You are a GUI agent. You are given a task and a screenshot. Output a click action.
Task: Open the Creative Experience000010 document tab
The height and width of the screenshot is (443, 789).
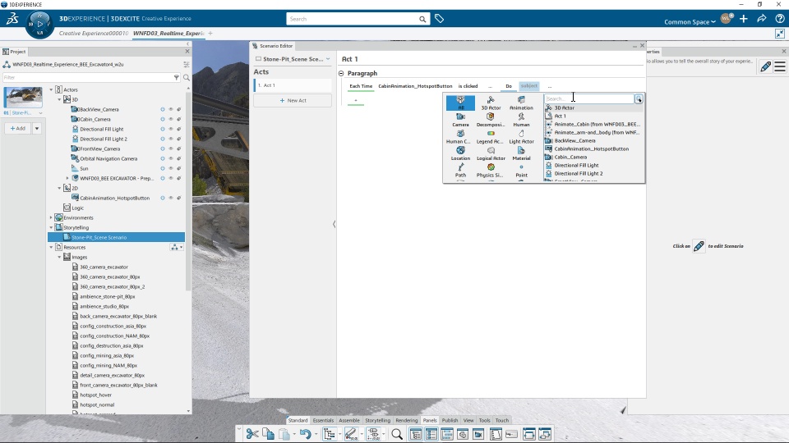[94, 33]
